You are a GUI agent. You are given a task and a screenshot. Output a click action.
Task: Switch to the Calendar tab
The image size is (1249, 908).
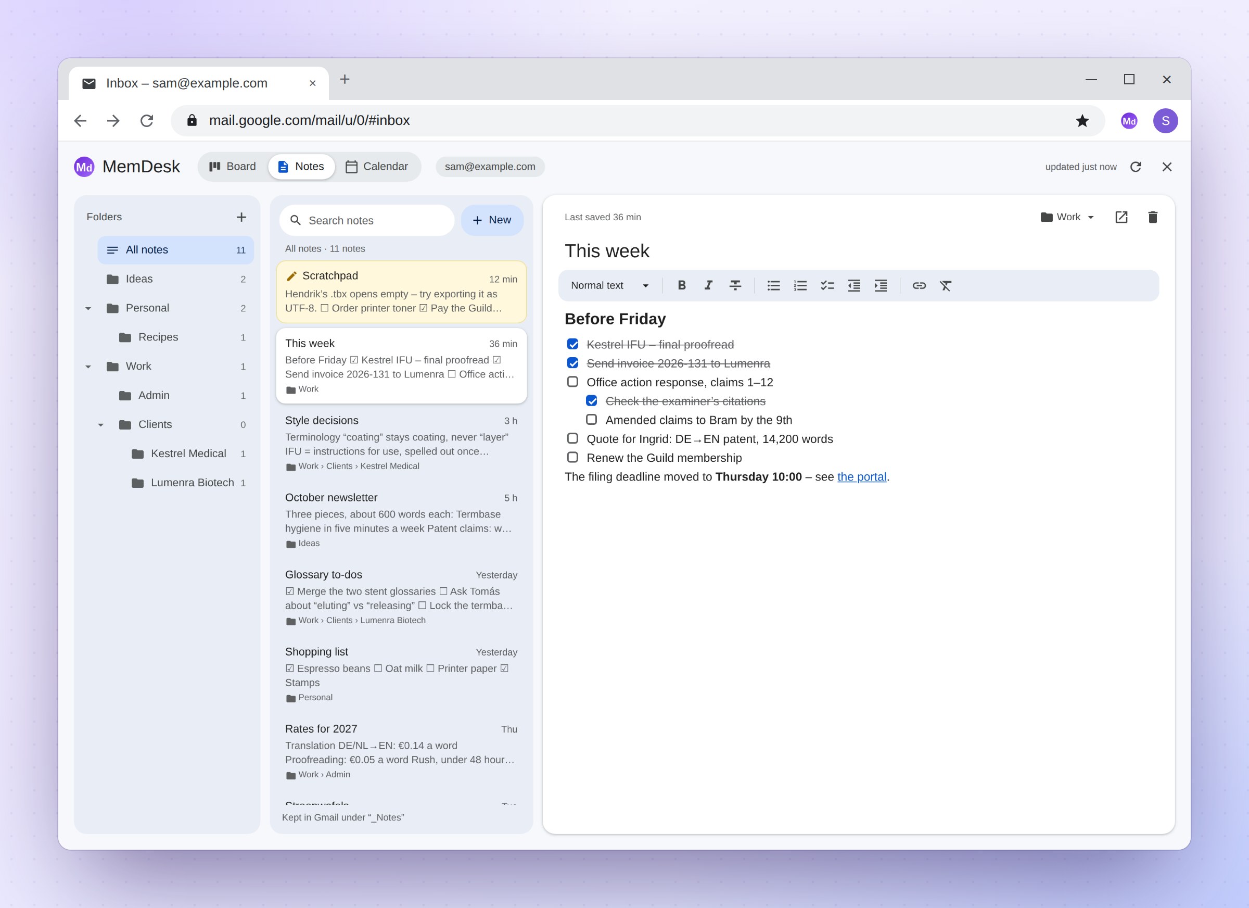(x=377, y=167)
